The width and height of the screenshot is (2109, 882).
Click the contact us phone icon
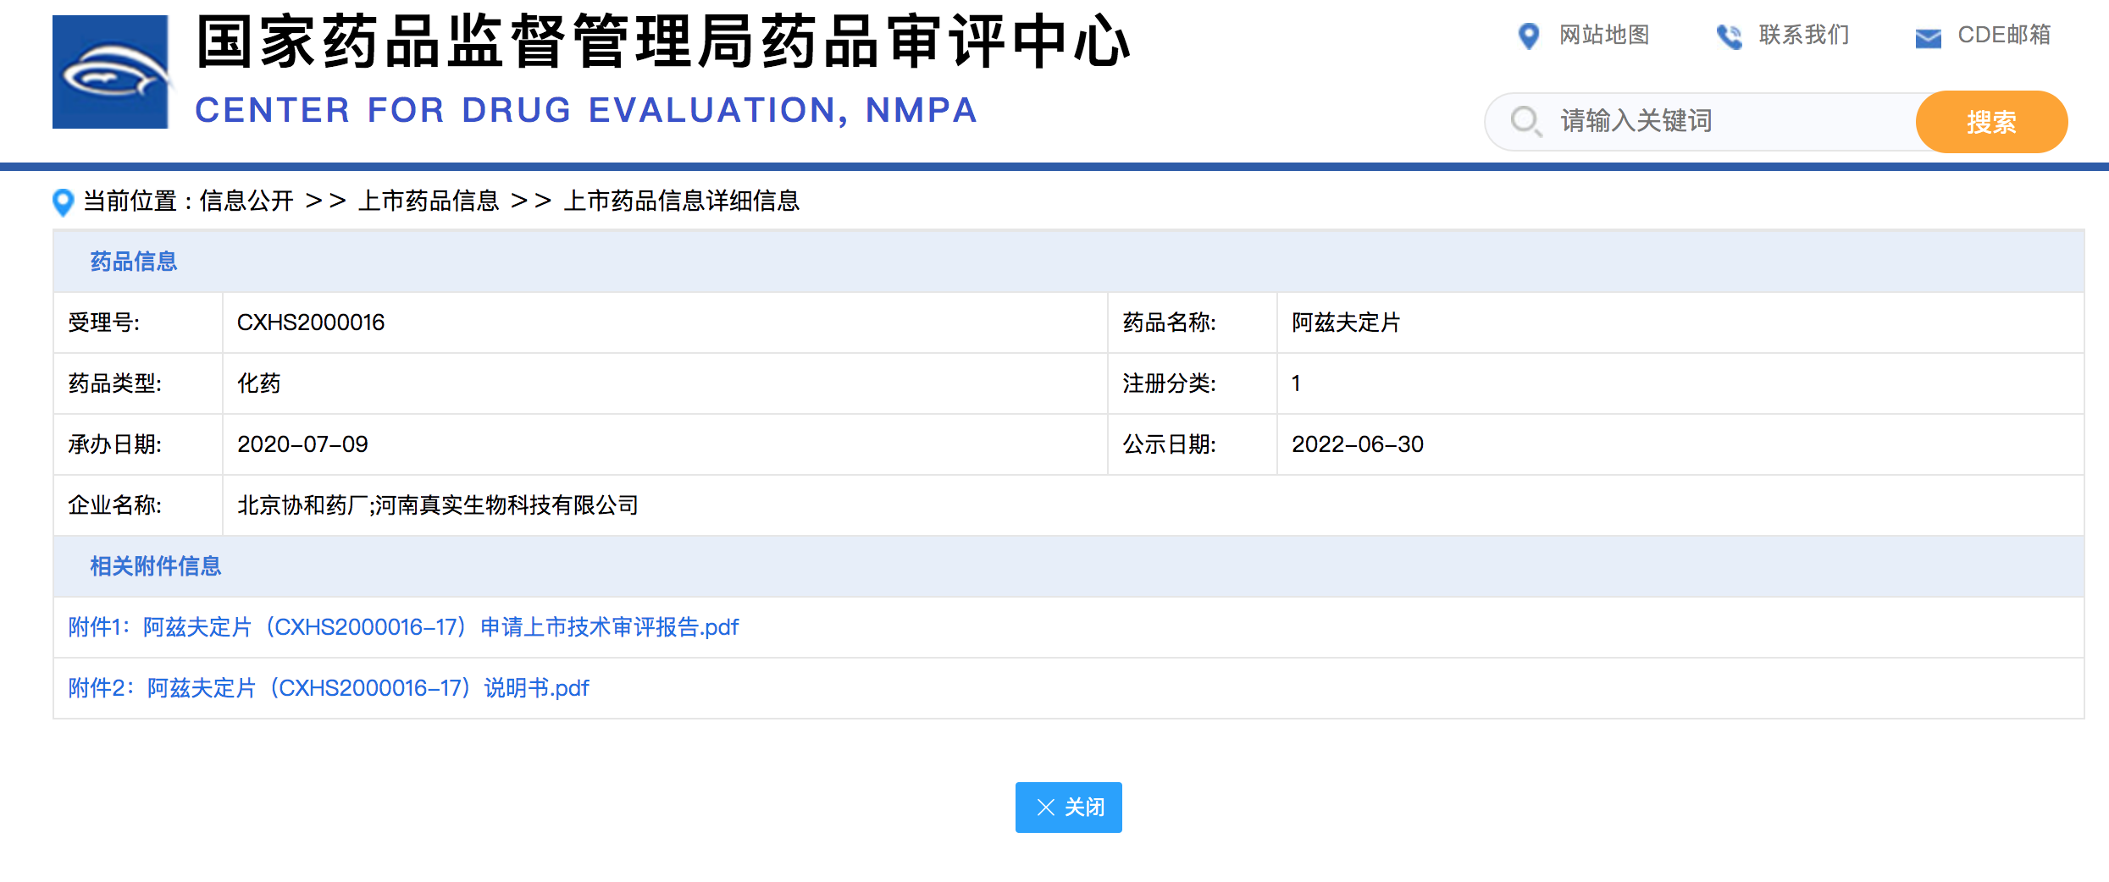click(x=1729, y=36)
